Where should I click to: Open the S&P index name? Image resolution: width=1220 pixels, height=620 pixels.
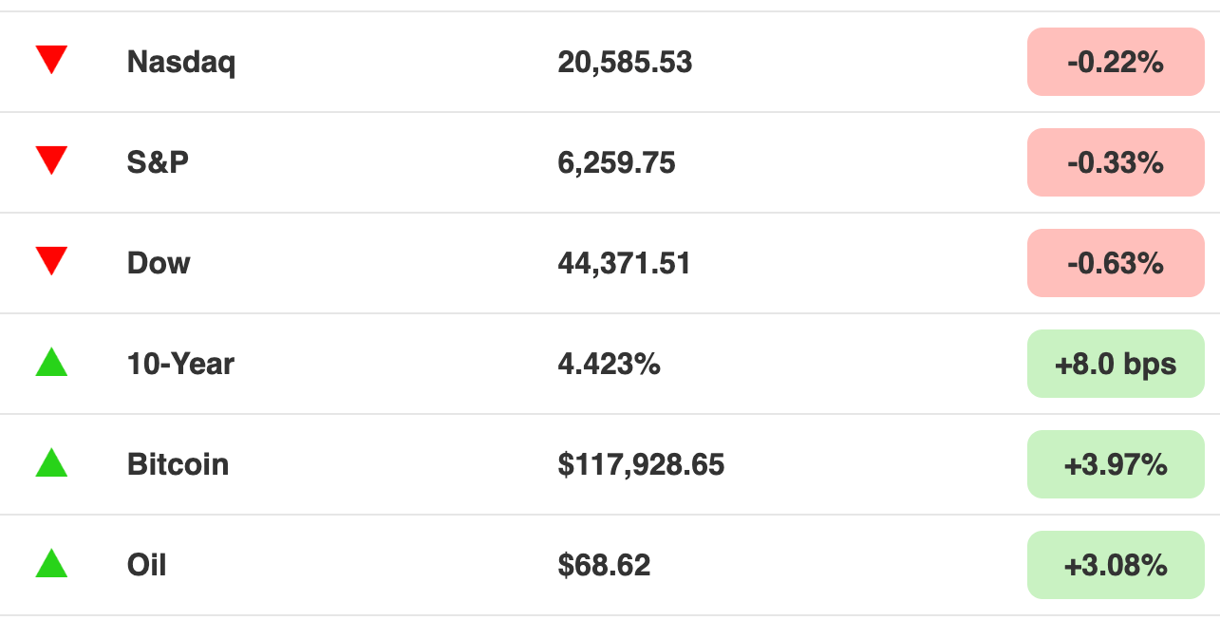click(x=158, y=162)
